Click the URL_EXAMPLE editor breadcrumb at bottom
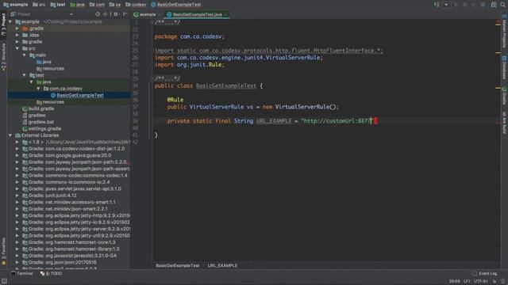 point(222,266)
